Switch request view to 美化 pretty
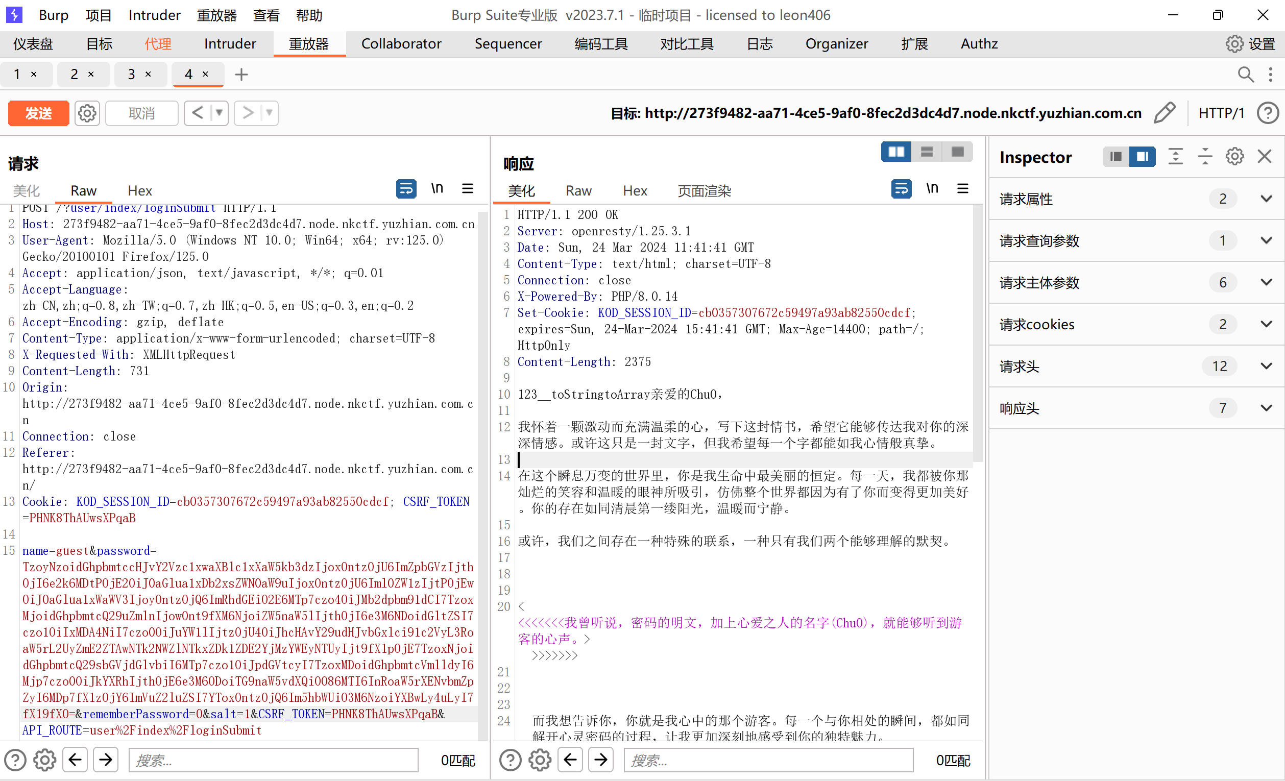The height and width of the screenshot is (781, 1285). click(26, 191)
